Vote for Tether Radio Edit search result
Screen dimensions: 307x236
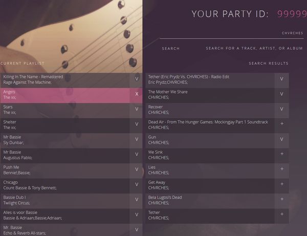(281, 79)
